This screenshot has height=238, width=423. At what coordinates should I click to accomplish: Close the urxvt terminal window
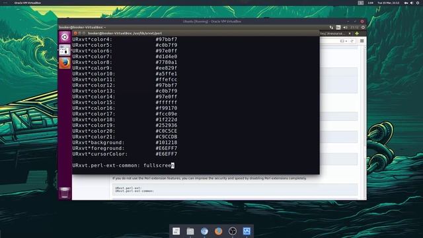[x=75, y=33]
